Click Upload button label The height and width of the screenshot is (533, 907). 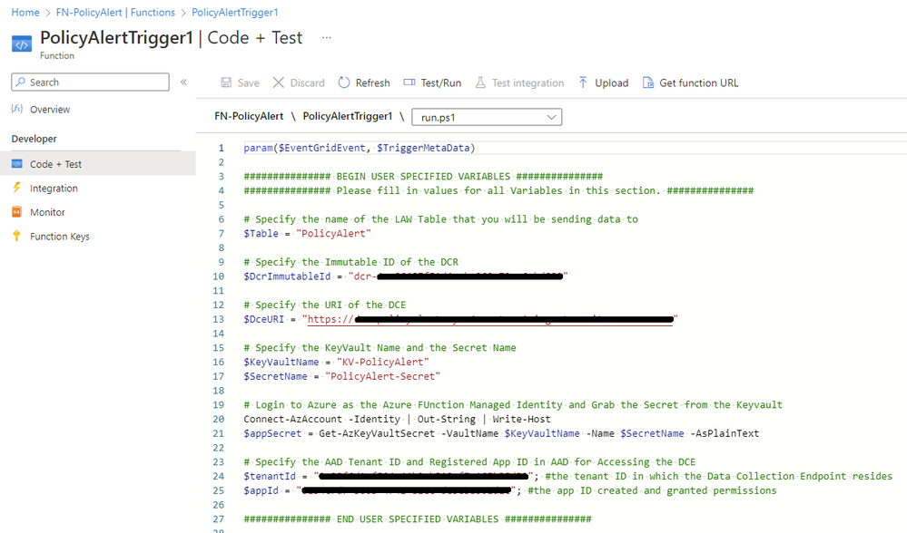click(611, 83)
